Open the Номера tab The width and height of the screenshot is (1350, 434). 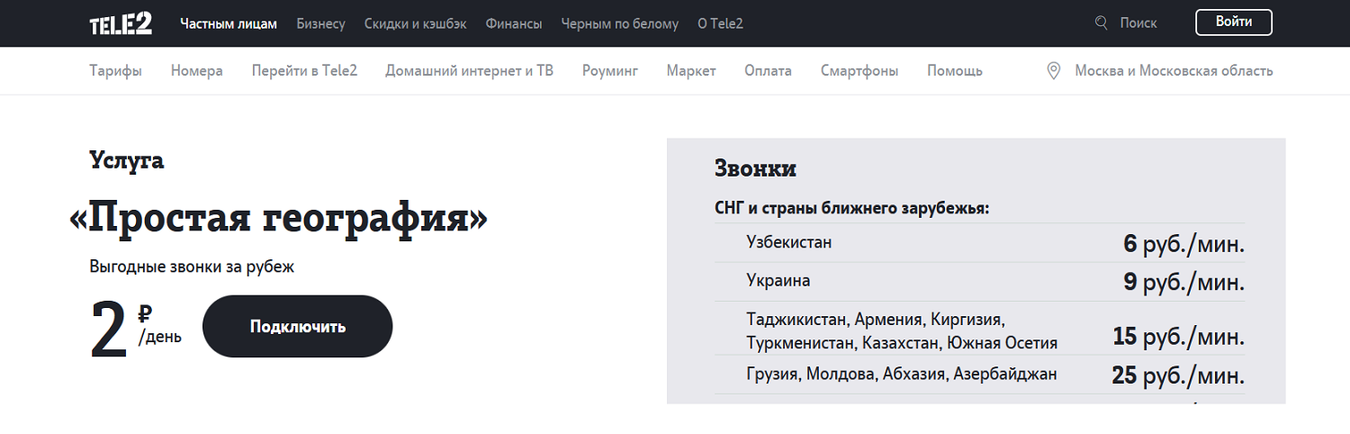[x=197, y=71]
